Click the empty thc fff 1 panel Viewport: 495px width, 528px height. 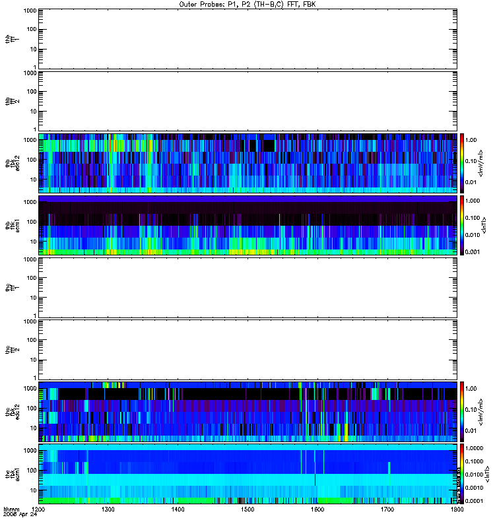click(248, 288)
